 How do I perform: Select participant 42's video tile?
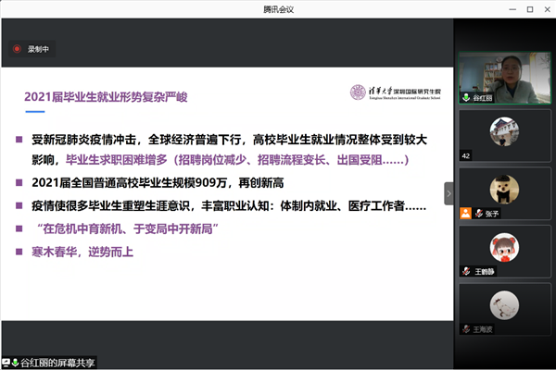point(503,134)
